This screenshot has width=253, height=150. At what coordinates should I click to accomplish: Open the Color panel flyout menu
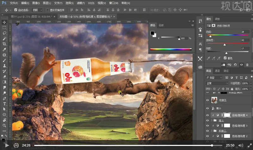point(193,25)
